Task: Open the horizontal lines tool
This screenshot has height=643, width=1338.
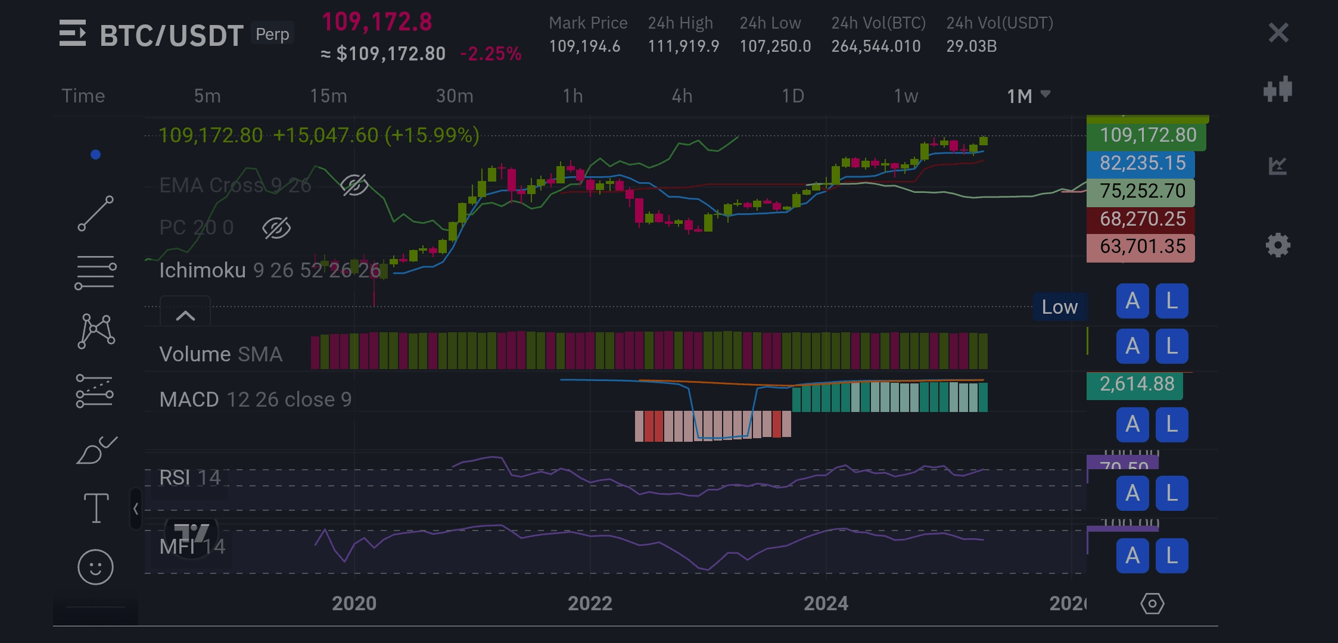Action: point(95,273)
